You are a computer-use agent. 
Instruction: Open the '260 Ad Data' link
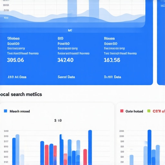pyautogui.click(x=17, y=77)
